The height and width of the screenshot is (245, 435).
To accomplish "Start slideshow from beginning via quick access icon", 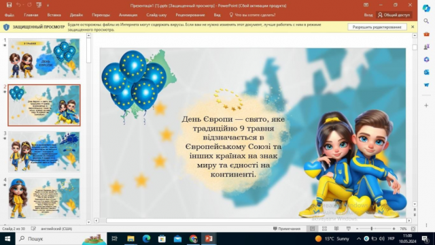I will (39, 5).
